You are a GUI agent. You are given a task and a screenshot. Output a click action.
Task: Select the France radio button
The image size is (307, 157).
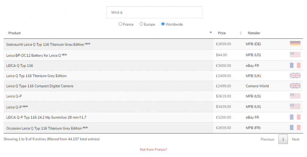coord(121,24)
